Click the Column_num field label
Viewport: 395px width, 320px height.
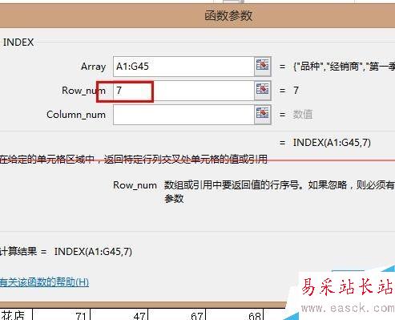click(76, 115)
